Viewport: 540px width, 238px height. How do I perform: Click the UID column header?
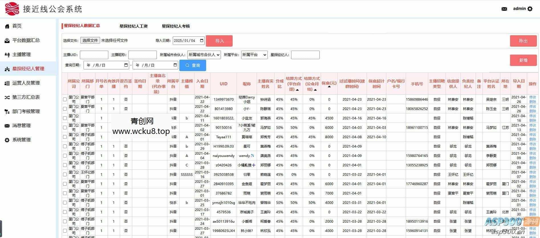pyautogui.click(x=224, y=84)
